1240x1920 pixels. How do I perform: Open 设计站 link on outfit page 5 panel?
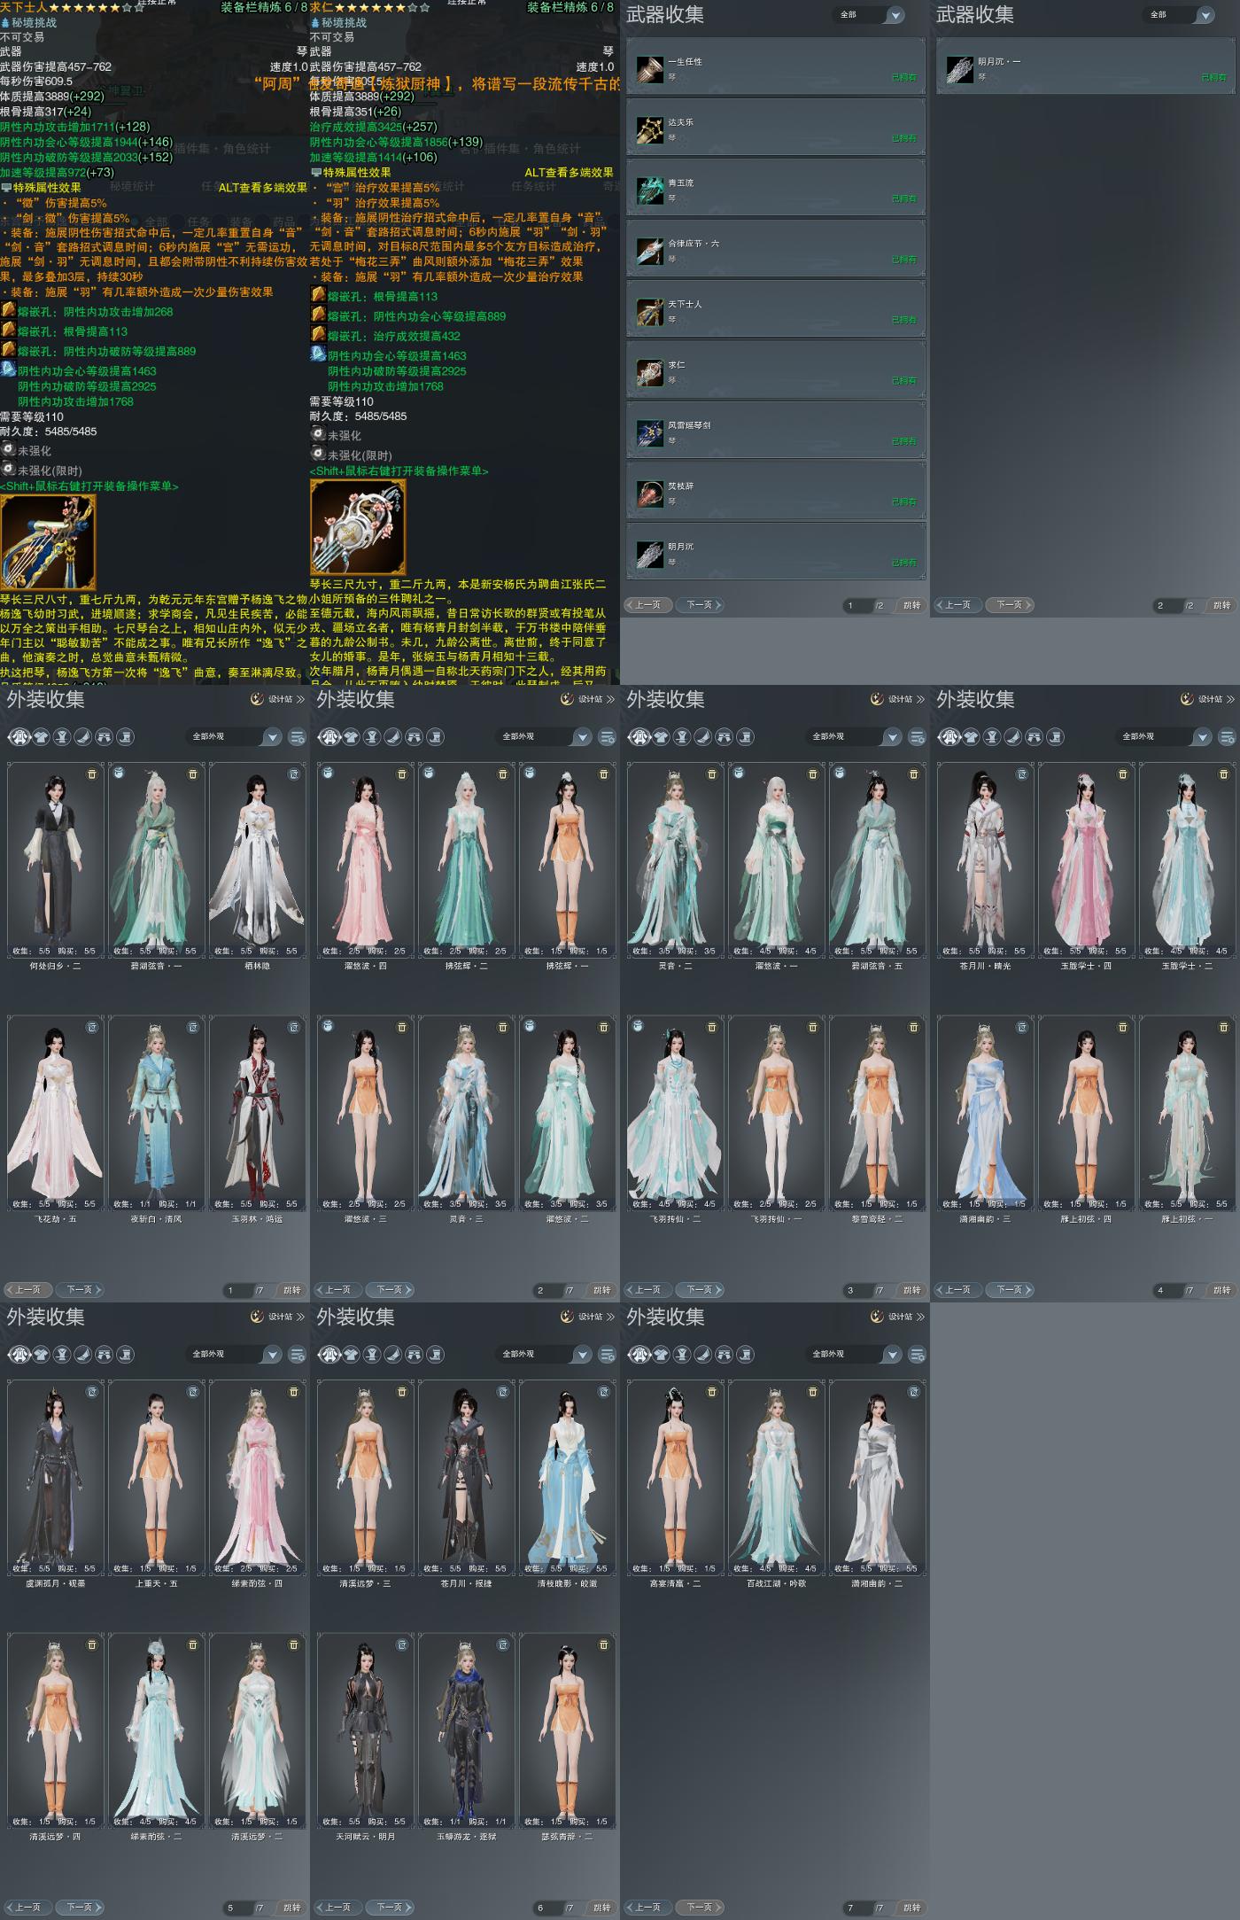tap(275, 1317)
